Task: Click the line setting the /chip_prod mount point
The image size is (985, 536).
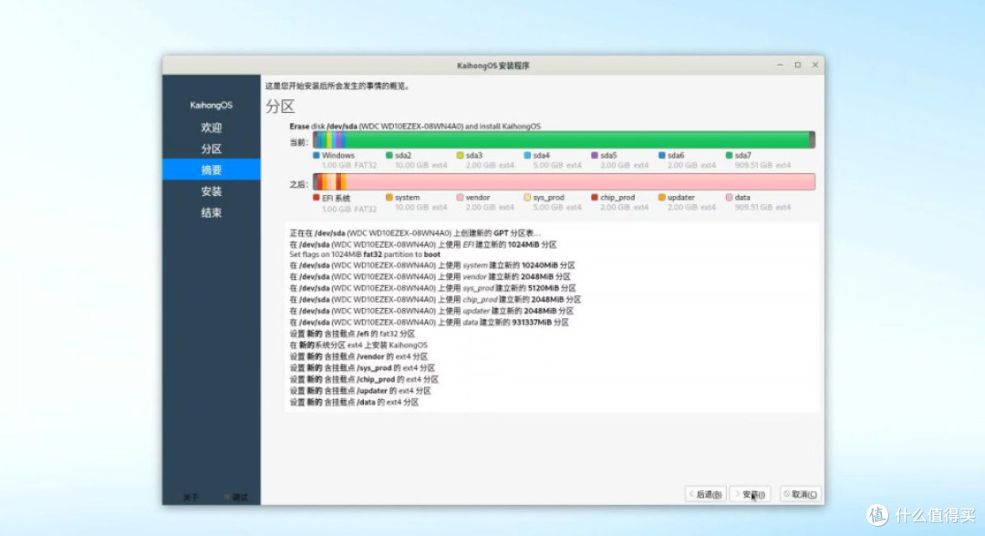Action: point(364,379)
